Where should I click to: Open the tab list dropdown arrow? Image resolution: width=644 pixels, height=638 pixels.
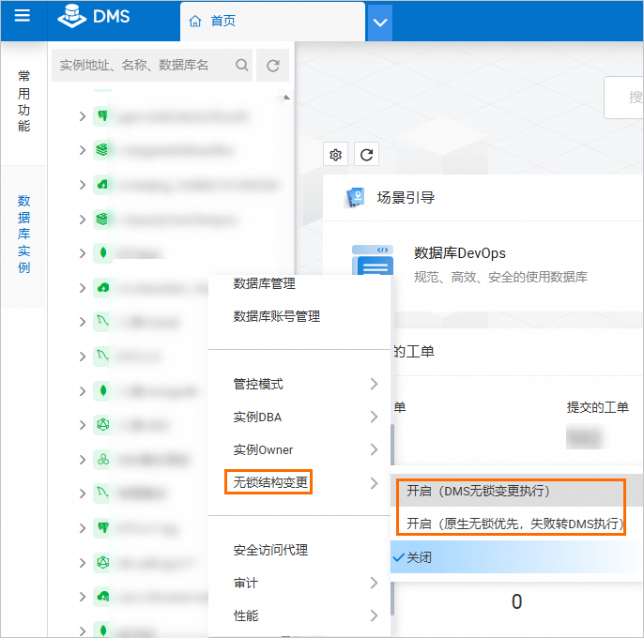(x=380, y=23)
